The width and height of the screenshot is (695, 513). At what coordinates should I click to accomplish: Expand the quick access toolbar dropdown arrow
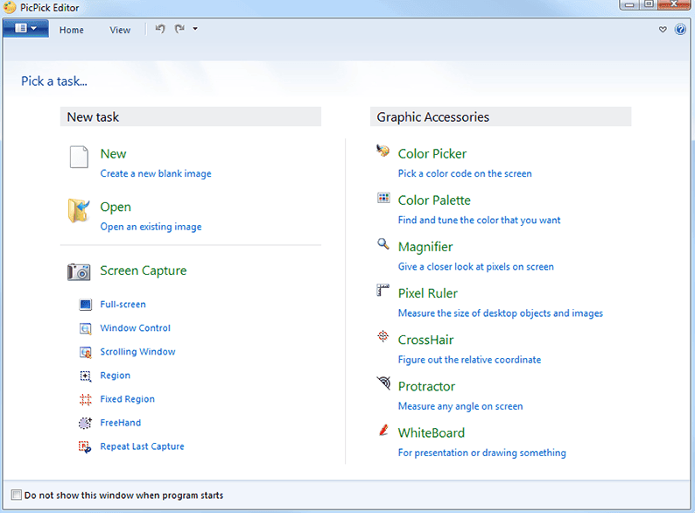(195, 29)
